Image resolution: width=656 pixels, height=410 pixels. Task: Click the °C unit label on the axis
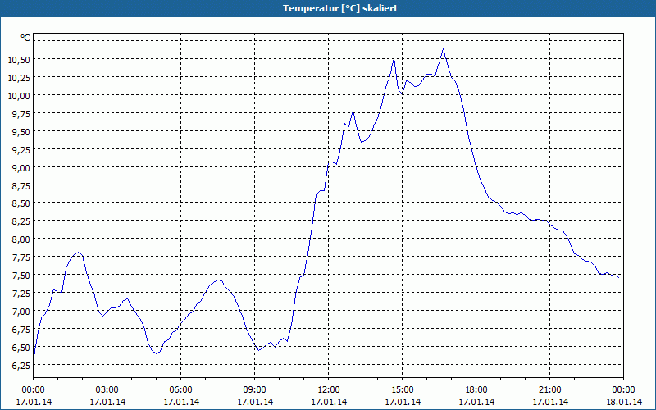(x=25, y=38)
